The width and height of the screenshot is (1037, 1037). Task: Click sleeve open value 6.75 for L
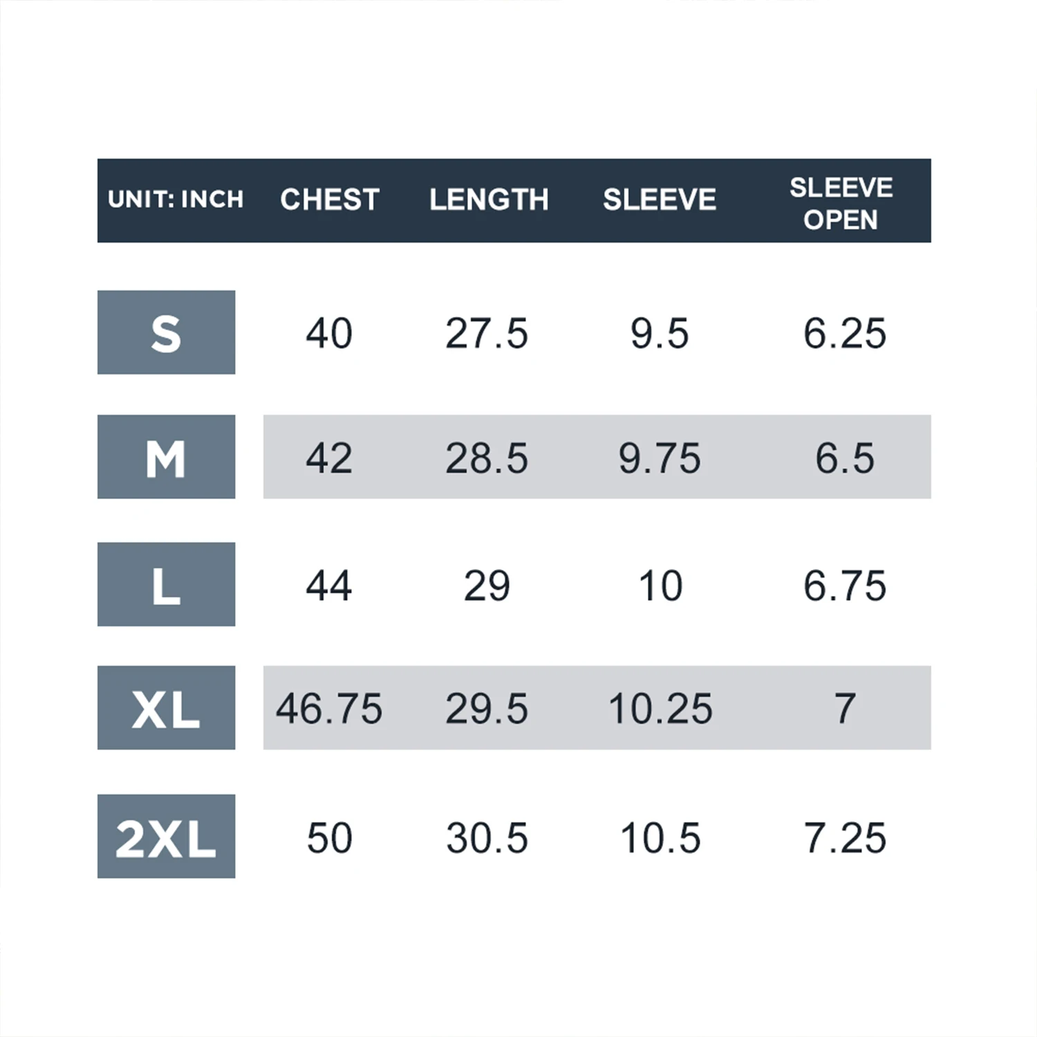[x=845, y=586]
